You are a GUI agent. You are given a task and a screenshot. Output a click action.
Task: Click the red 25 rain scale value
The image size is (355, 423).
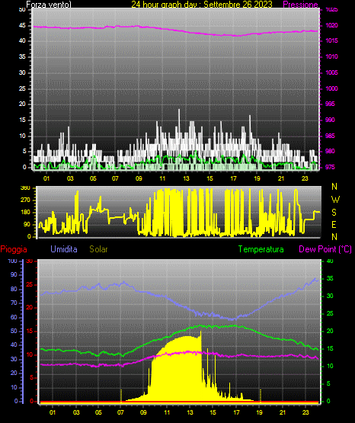point(30,284)
